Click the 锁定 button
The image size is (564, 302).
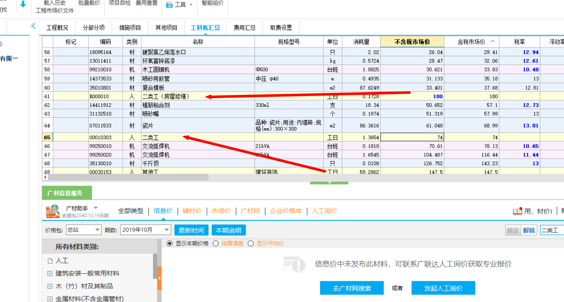tap(513, 230)
